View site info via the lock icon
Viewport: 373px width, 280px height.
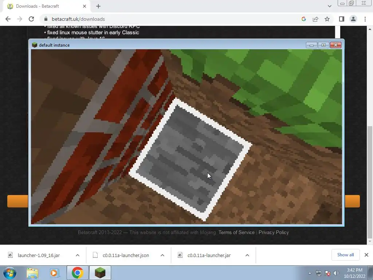point(46,19)
